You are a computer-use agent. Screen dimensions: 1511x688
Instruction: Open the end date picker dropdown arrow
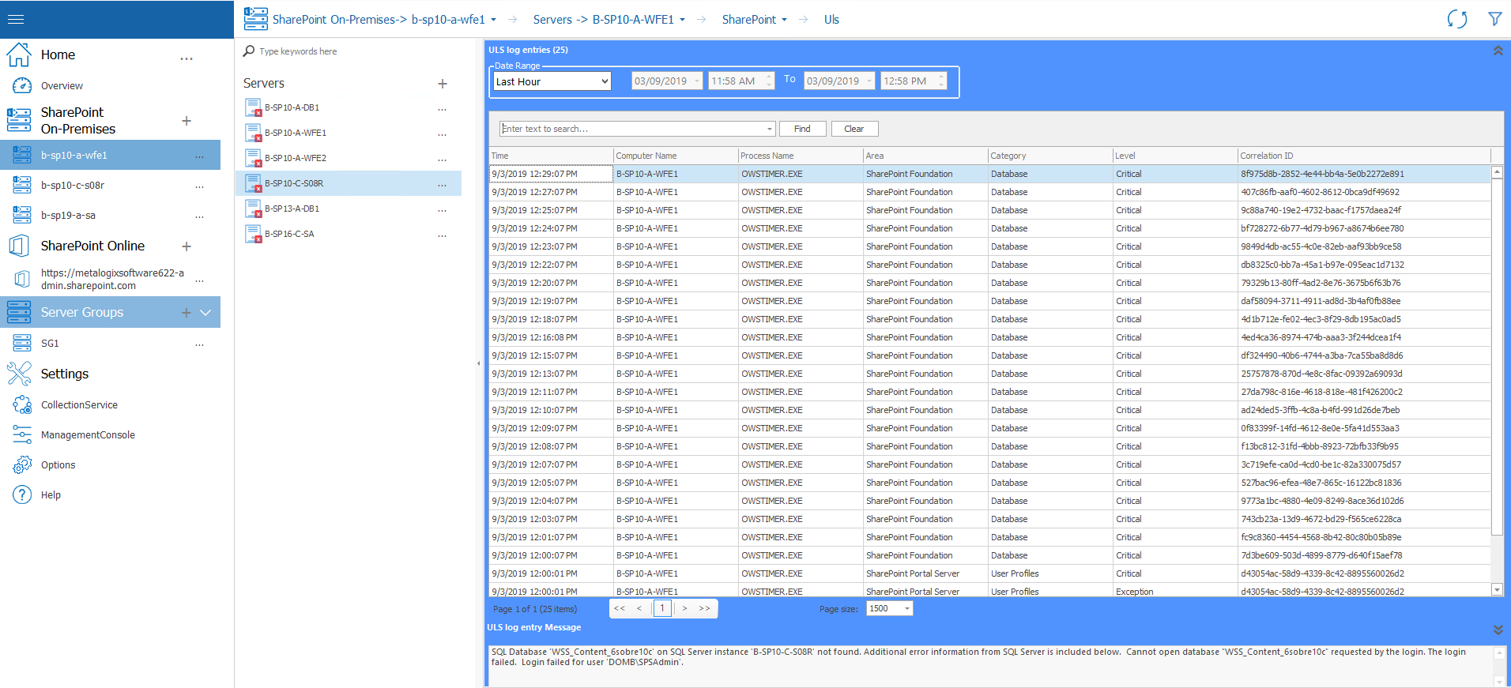[869, 81]
